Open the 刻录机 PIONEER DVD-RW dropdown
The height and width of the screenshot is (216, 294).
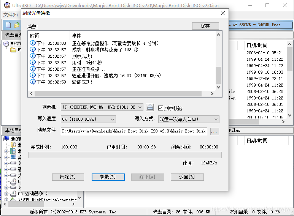(102, 107)
